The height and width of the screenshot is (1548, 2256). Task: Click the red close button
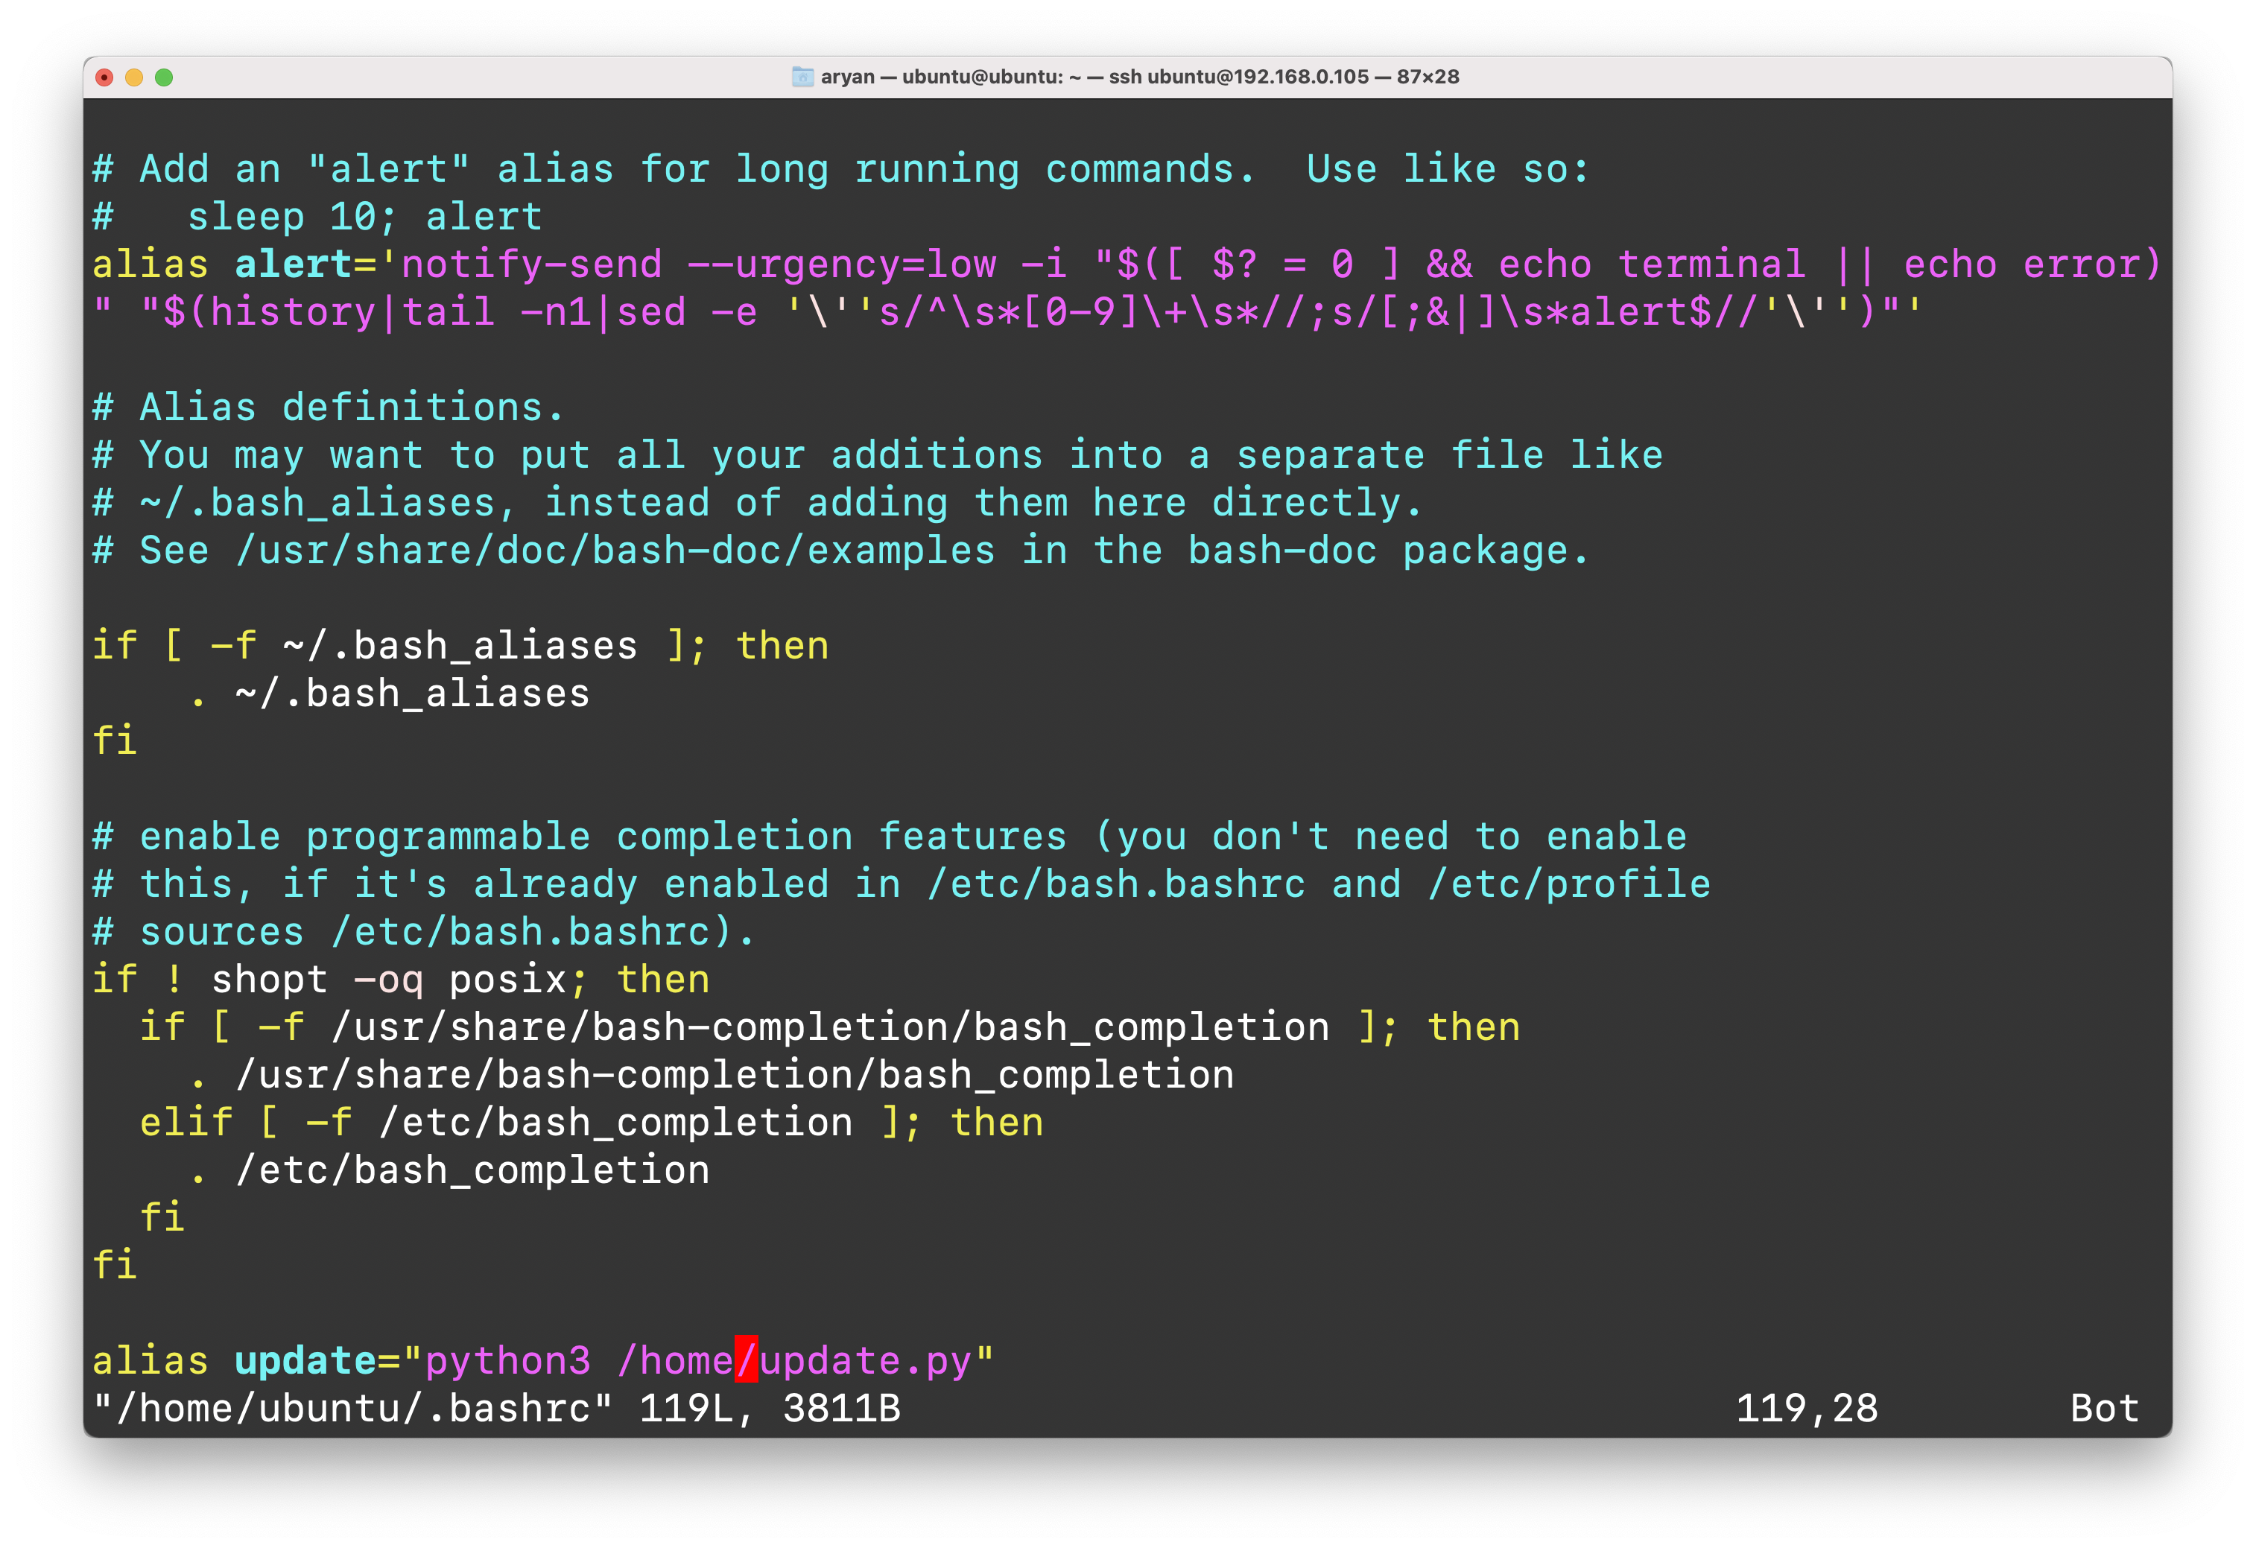[x=105, y=77]
